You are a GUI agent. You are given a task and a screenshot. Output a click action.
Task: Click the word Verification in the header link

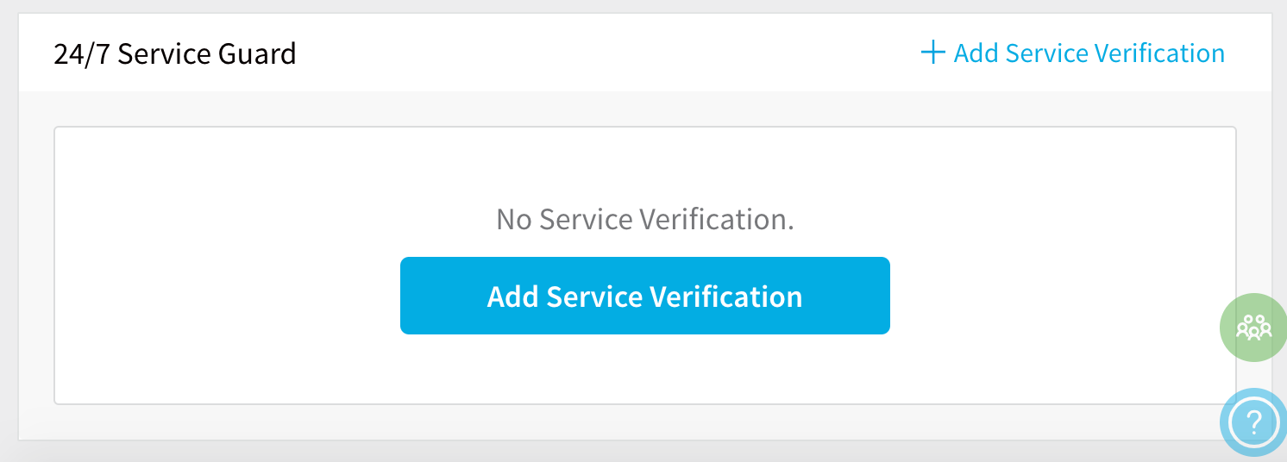click(1159, 53)
